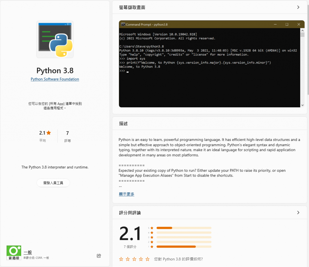The image size is (309, 267).
Task: Click the green 普通級 rating badge
Action: point(14,253)
